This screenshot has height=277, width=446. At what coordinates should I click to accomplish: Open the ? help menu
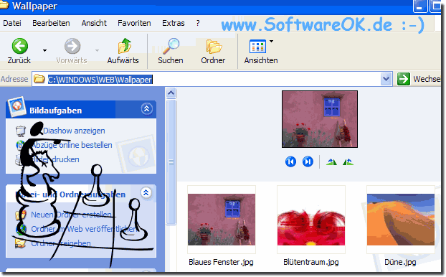pyautogui.click(x=198, y=23)
